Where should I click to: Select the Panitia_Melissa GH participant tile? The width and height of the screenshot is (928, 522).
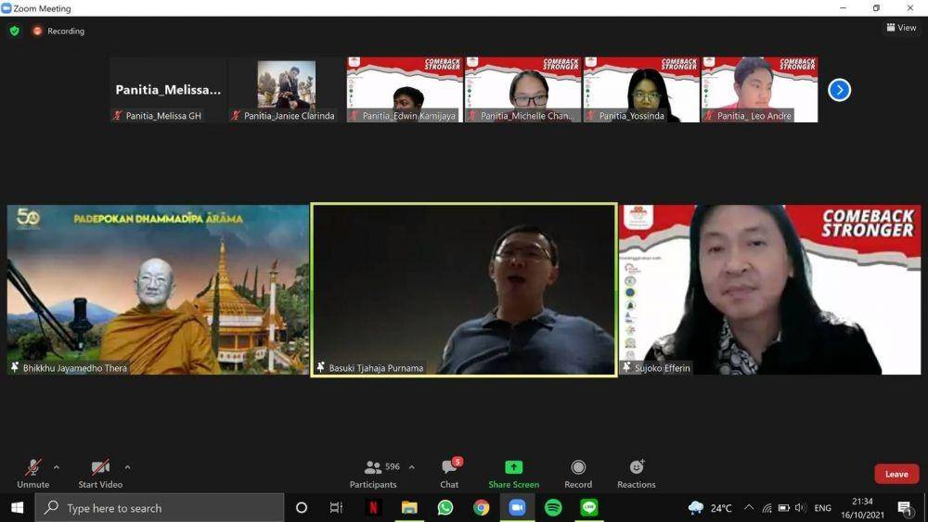click(x=168, y=90)
